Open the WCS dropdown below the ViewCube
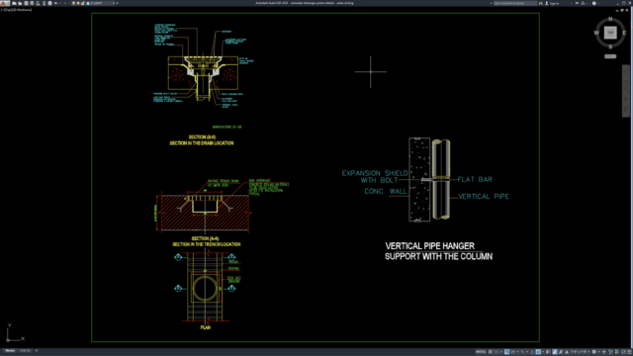Image resolution: width=633 pixels, height=356 pixels. pyautogui.click(x=610, y=56)
